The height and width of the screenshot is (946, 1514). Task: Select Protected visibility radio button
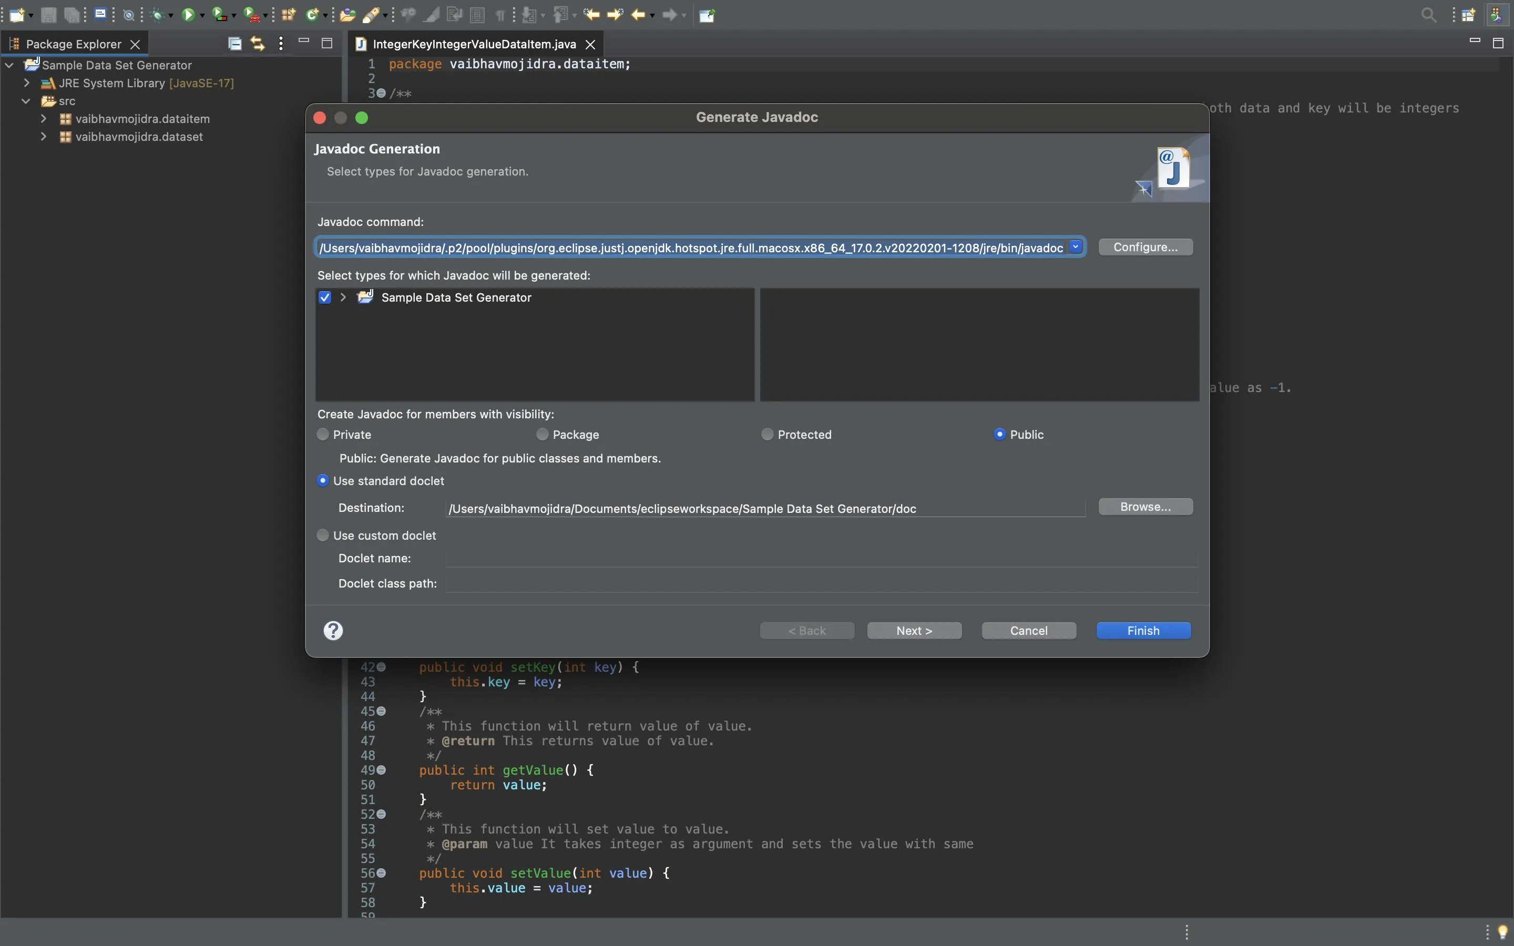point(767,434)
